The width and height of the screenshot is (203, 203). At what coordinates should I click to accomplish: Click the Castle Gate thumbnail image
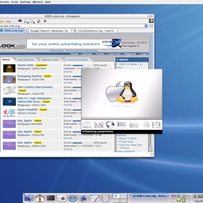[x=9, y=68]
